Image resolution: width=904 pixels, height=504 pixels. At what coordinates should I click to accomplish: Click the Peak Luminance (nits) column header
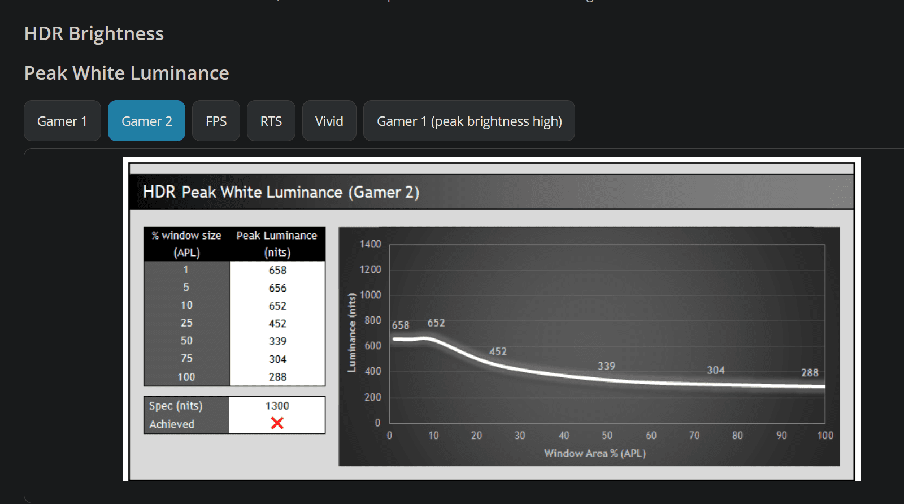point(277,244)
